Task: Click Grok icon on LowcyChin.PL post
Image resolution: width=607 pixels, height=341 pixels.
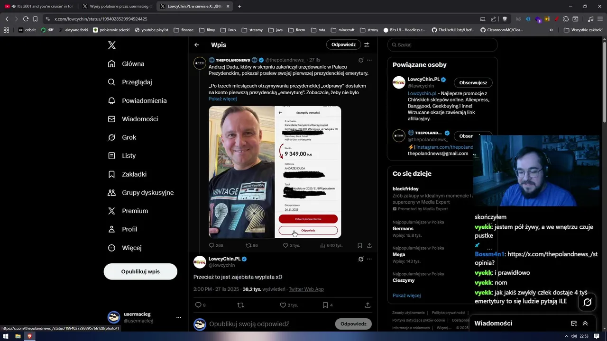Action: [361, 259]
